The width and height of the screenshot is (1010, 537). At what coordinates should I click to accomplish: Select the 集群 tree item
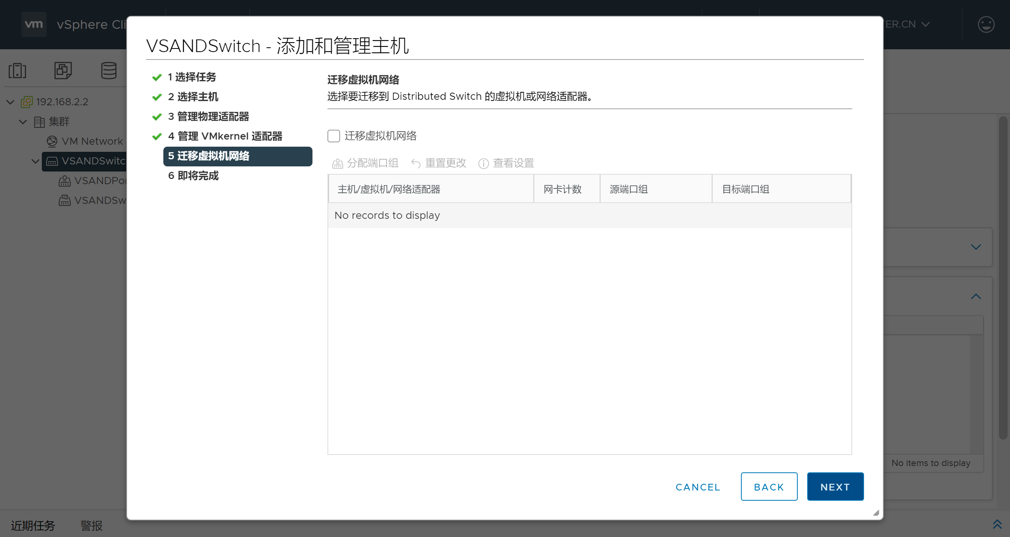pyautogui.click(x=59, y=122)
